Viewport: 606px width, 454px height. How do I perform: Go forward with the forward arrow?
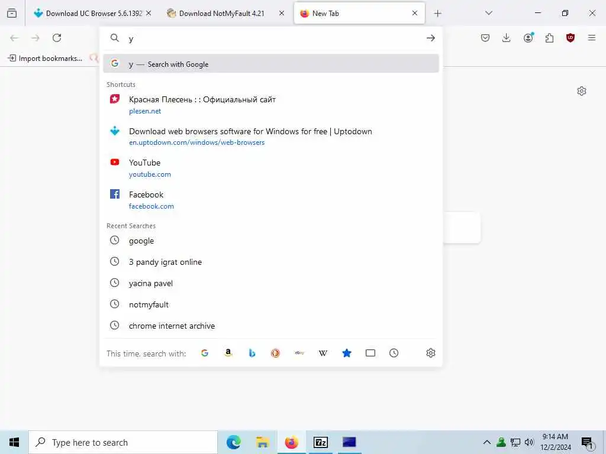36,38
